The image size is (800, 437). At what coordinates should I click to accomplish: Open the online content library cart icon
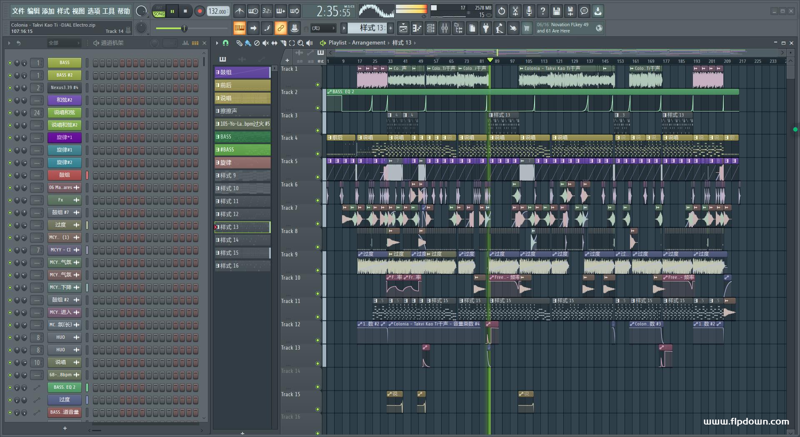click(527, 28)
